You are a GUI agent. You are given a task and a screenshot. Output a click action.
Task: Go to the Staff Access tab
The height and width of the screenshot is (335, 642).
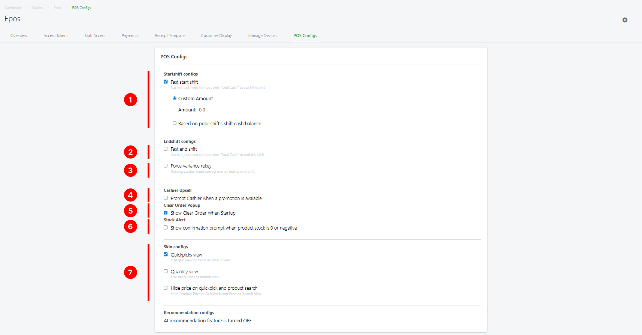(x=95, y=36)
